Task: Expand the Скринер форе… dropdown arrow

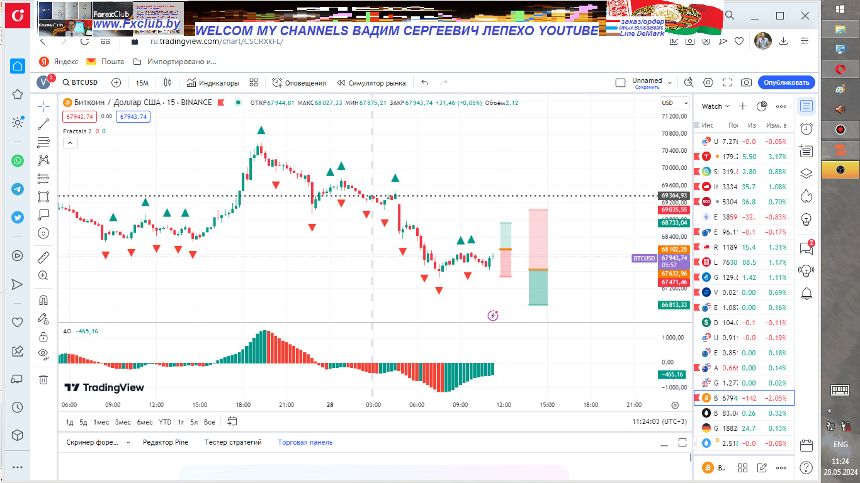Action: [x=128, y=442]
